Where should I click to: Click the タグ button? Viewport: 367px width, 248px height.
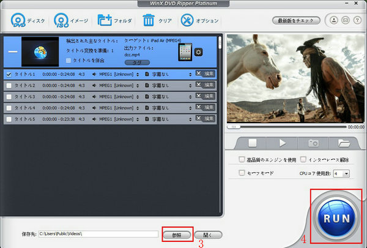(137, 62)
